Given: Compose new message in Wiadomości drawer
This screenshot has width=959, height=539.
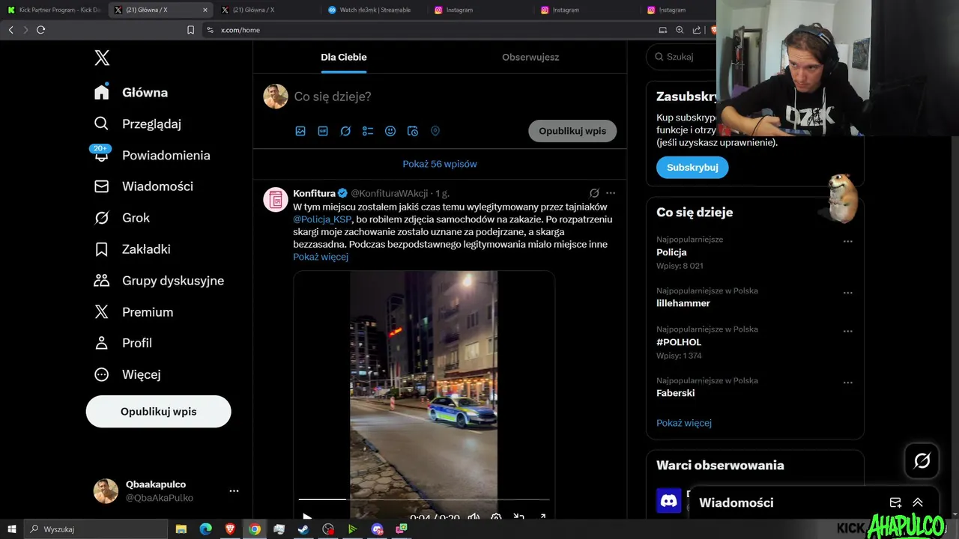Looking at the screenshot, I should point(895,502).
